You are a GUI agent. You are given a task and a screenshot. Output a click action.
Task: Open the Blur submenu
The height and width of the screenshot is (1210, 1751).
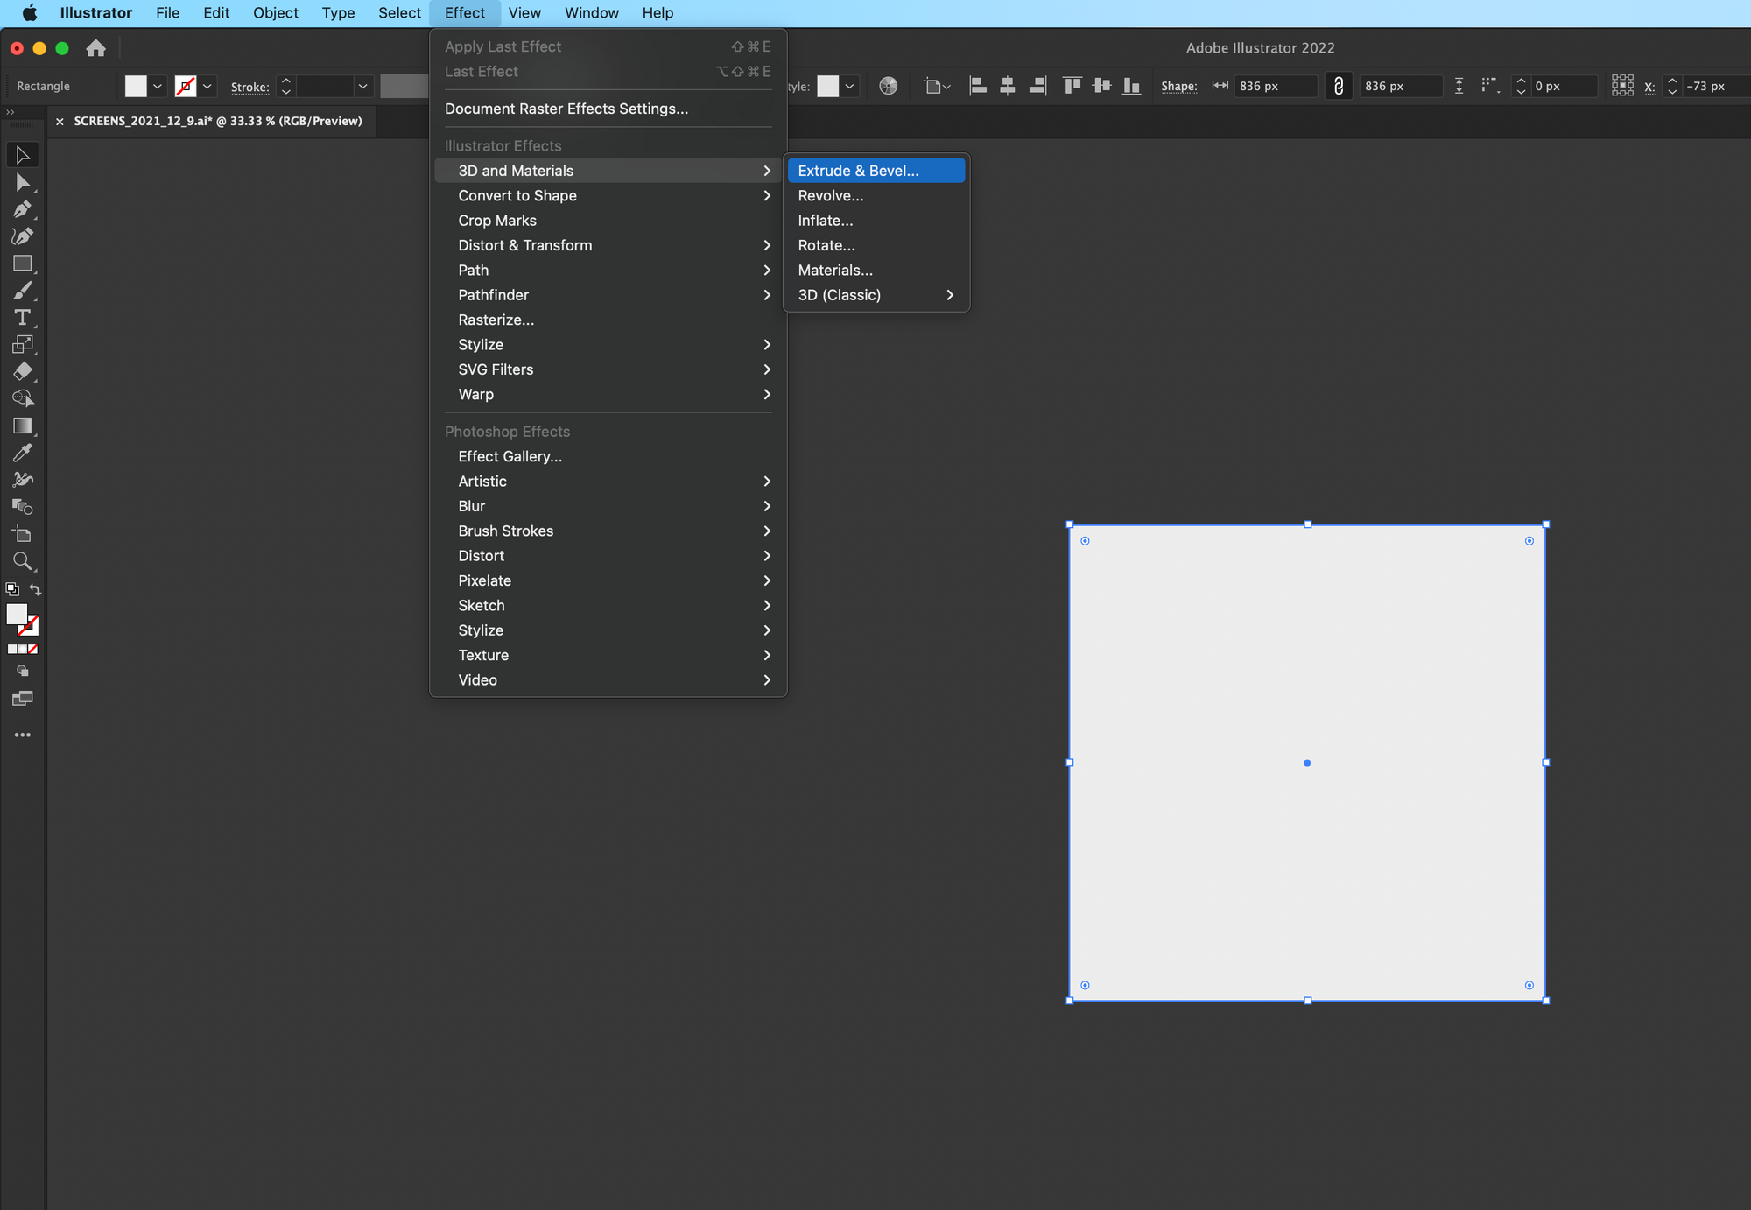coord(608,506)
